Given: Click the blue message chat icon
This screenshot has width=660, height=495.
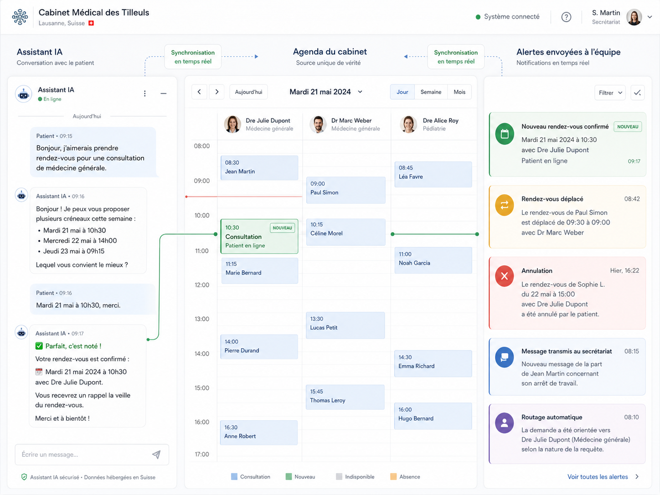Looking at the screenshot, I should [505, 358].
